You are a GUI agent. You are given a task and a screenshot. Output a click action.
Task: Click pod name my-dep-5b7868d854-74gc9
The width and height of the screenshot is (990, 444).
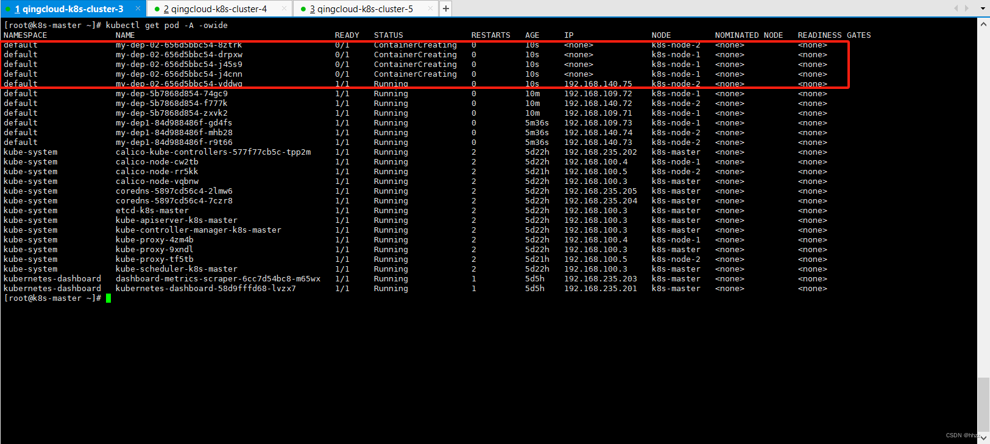click(172, 94)
